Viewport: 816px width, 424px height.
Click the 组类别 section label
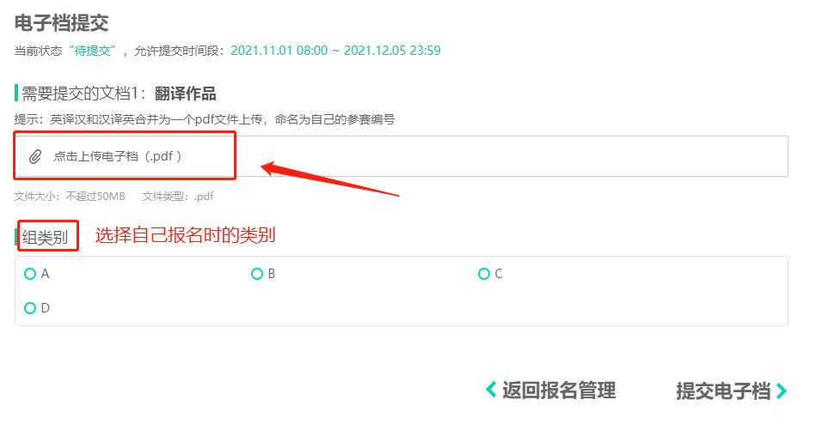tap(46, 238)
